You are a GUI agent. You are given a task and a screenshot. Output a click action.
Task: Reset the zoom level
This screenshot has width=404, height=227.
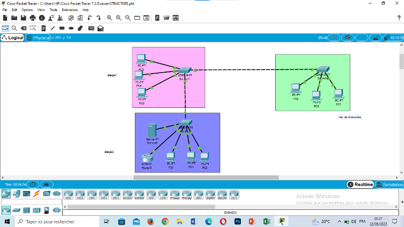[119, 18]
